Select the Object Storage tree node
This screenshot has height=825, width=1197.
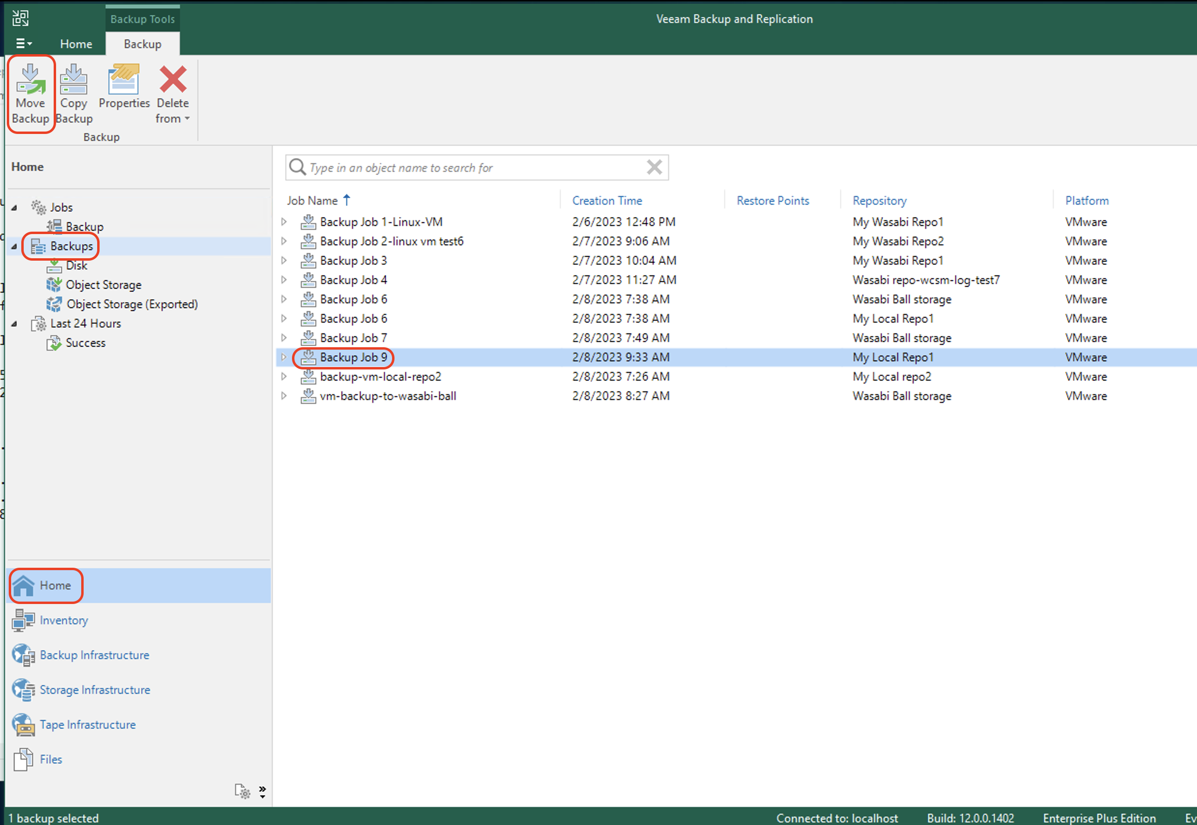[x=103, y=285]
